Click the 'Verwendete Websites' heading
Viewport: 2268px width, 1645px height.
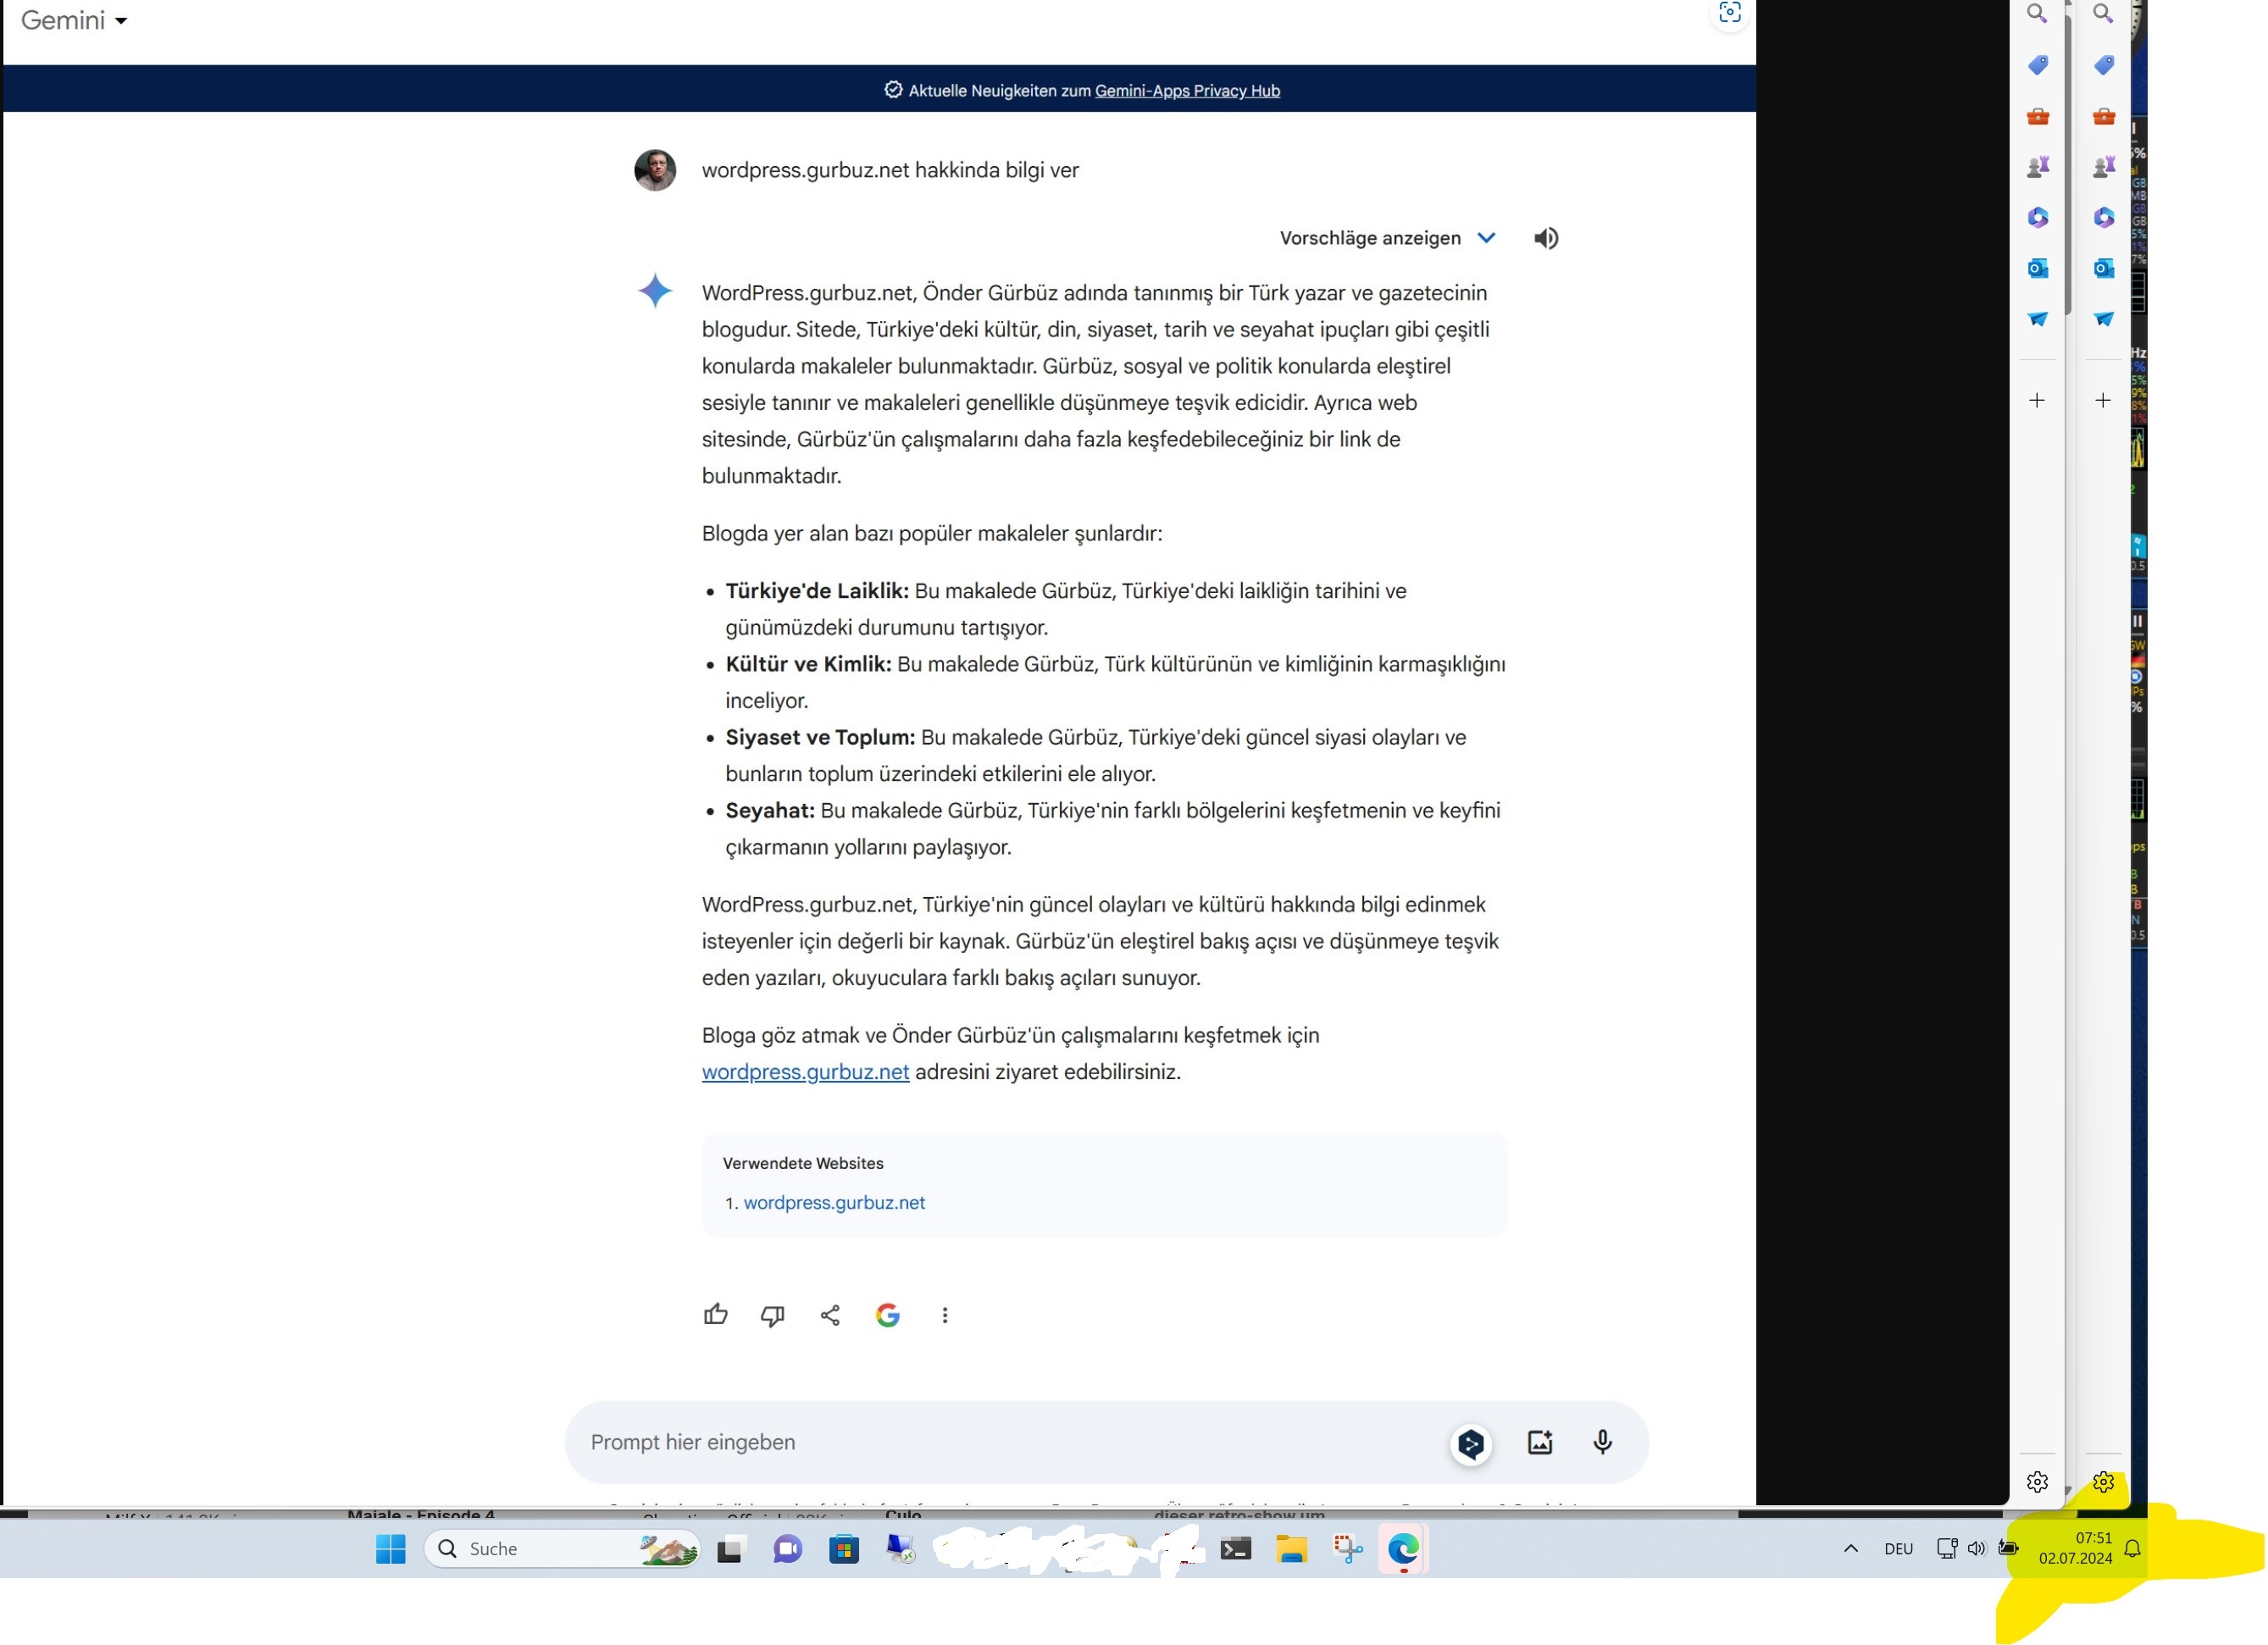coord(803,1164)
